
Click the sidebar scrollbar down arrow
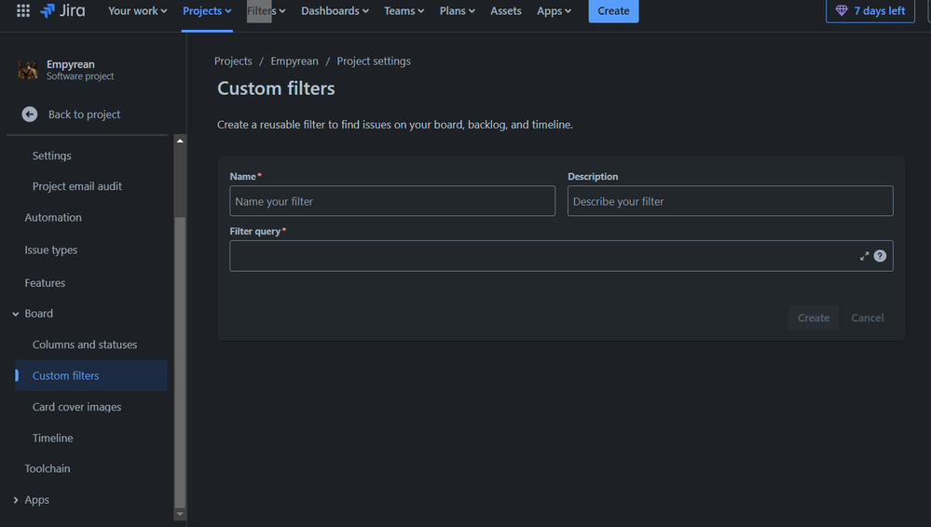click(180, 514)
